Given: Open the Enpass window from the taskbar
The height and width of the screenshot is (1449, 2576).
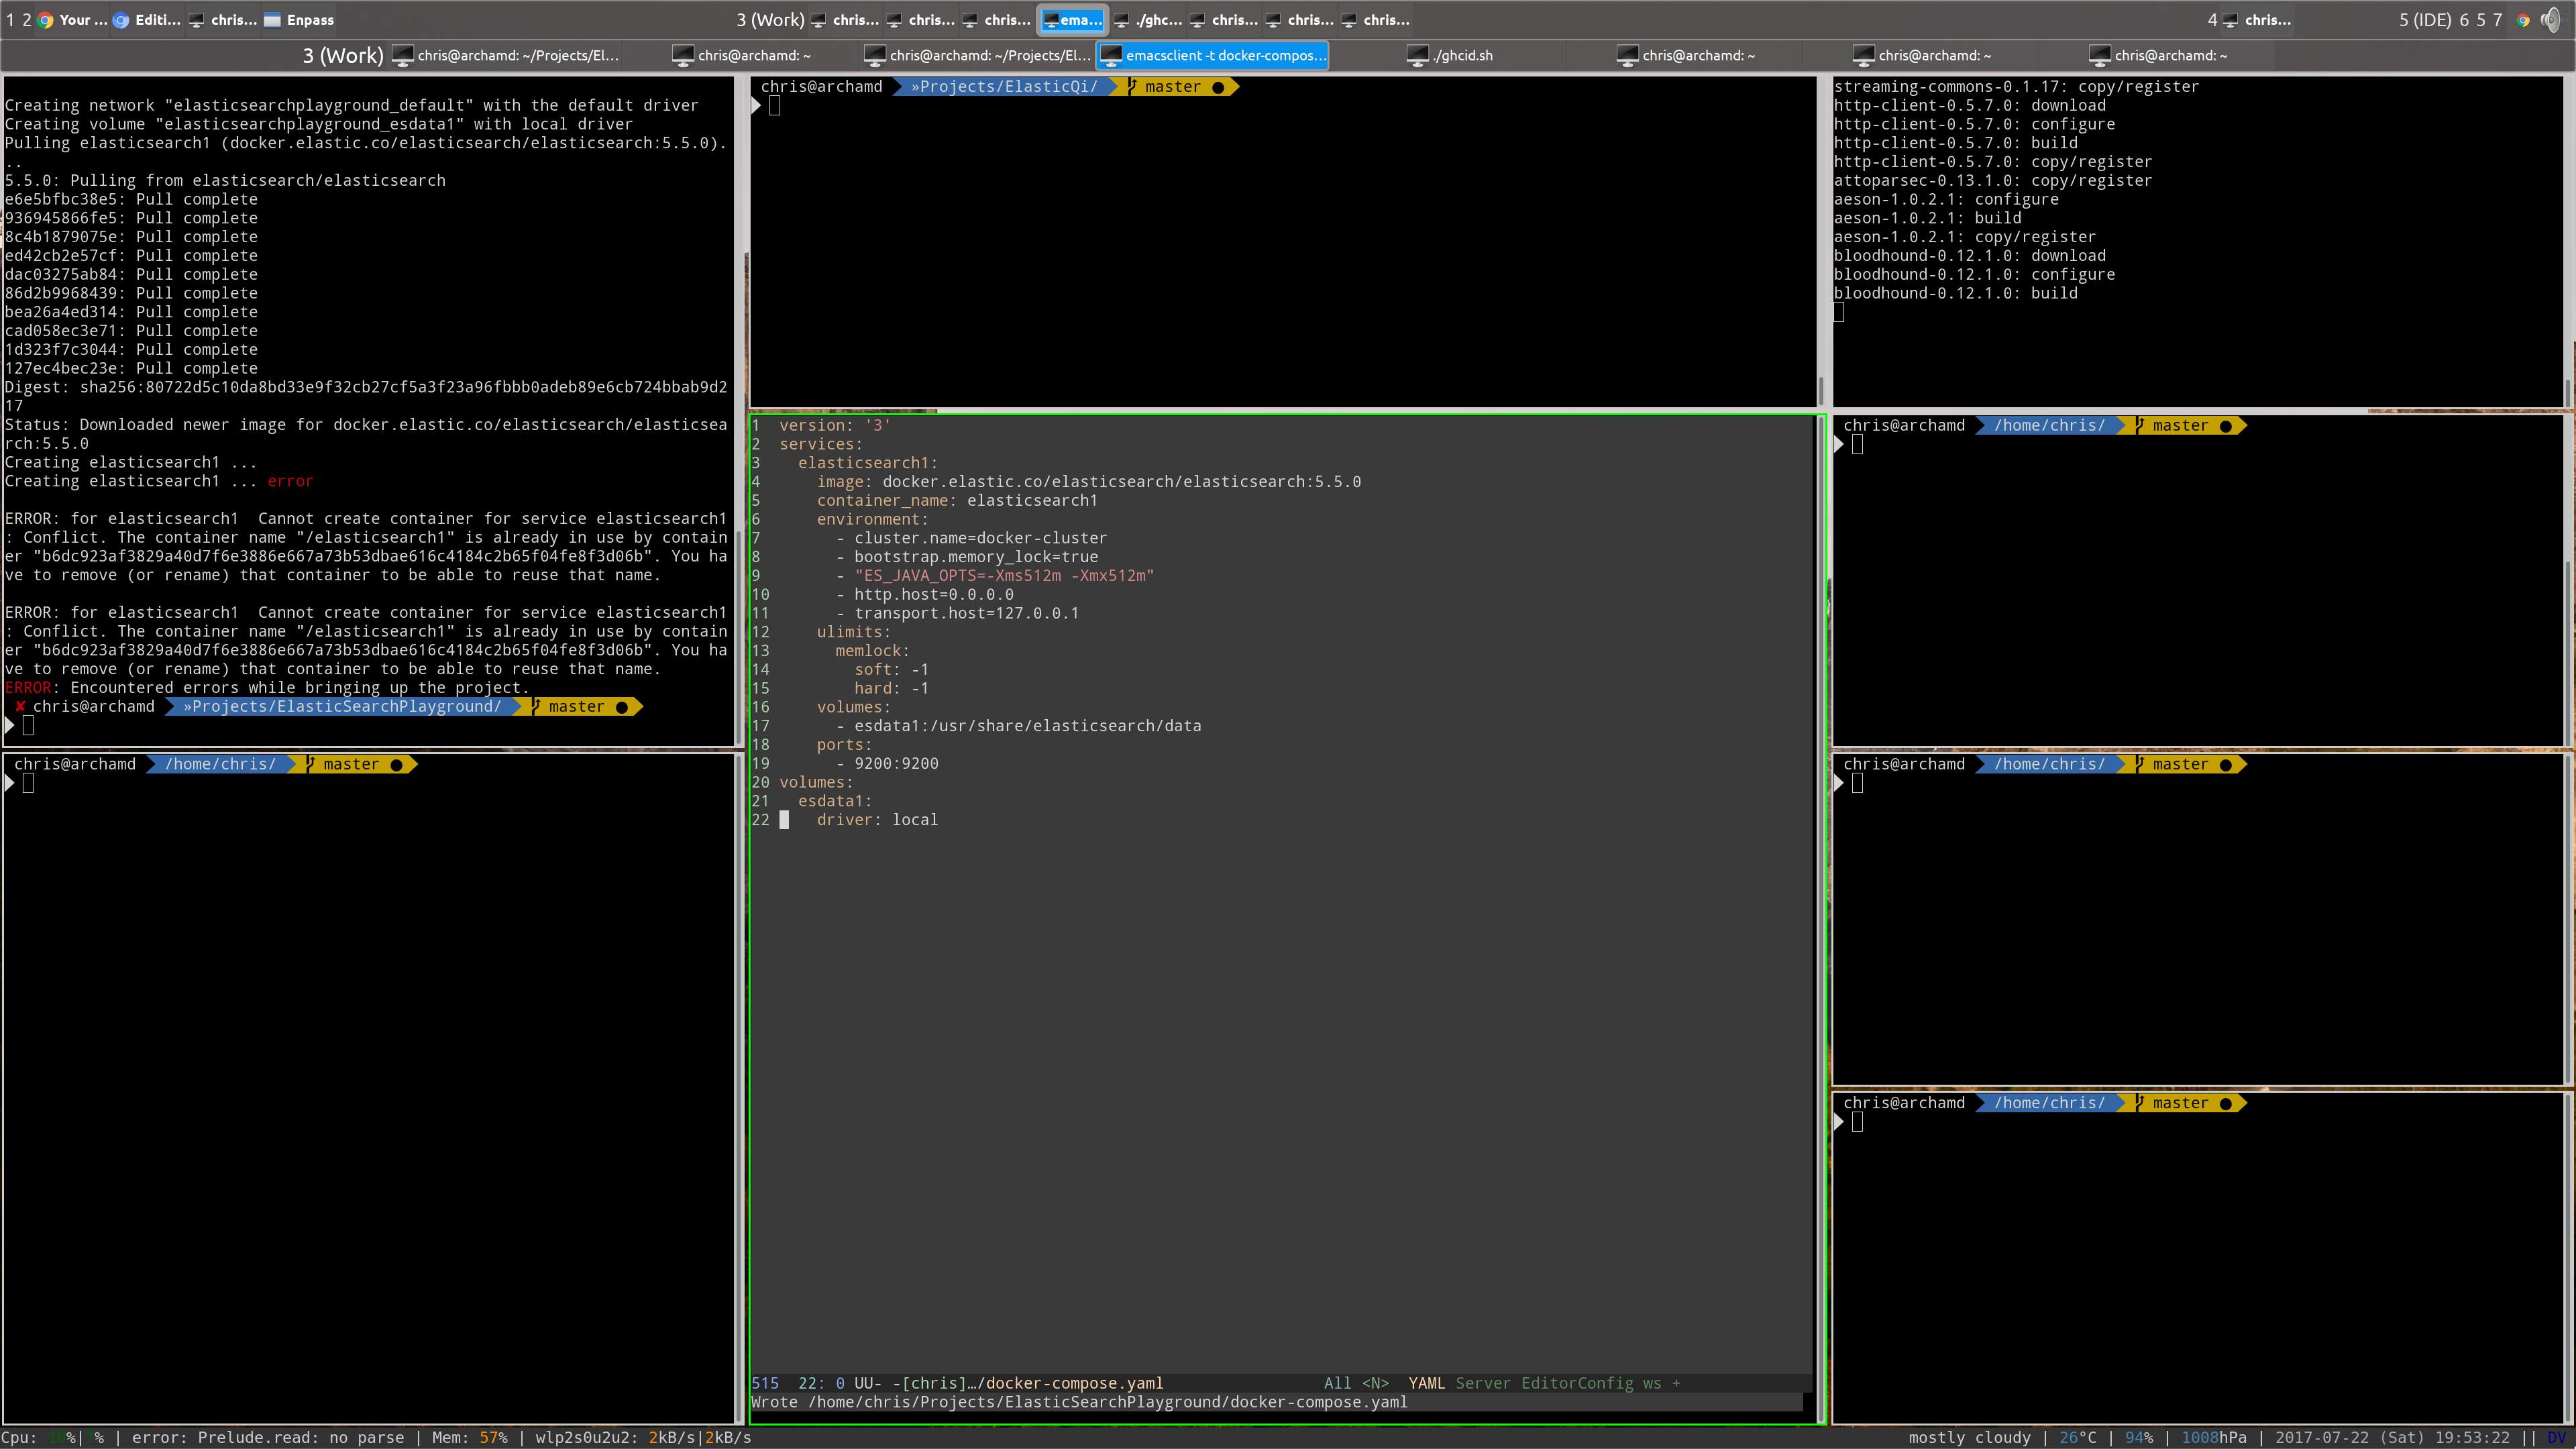Looking at the screenshot, I should [299, 19].
